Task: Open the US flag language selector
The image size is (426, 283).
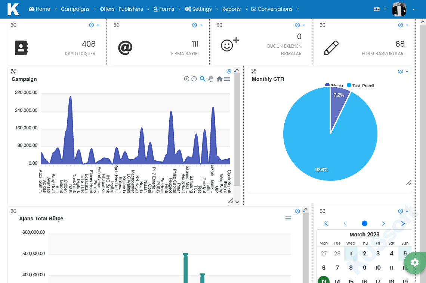Action: [x=380, y=9]
